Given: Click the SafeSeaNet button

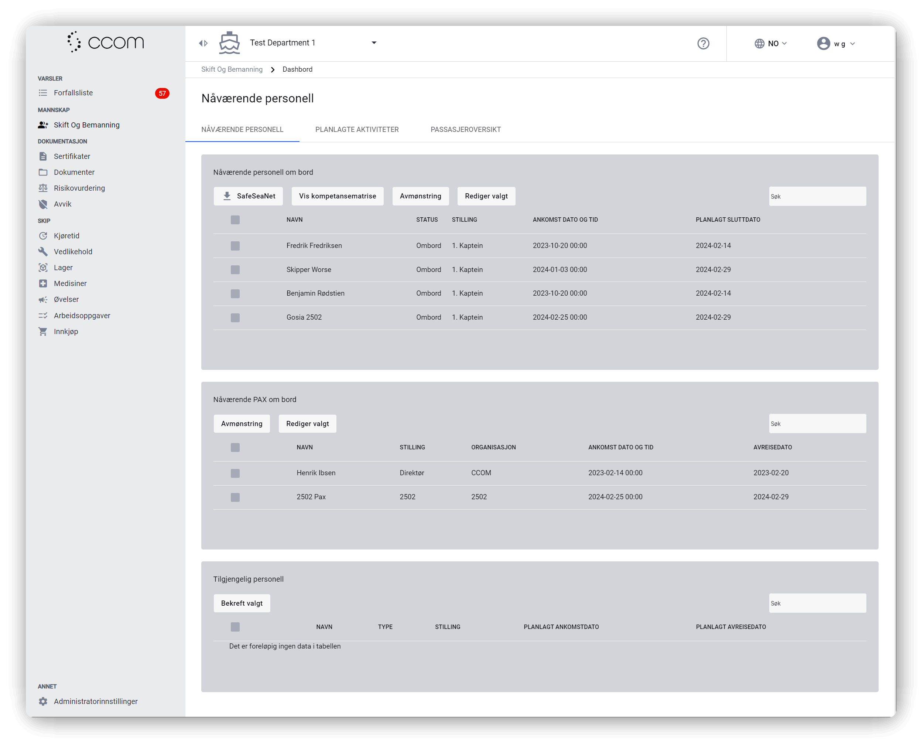Looking at the screenshot, I should pos(248,196).
